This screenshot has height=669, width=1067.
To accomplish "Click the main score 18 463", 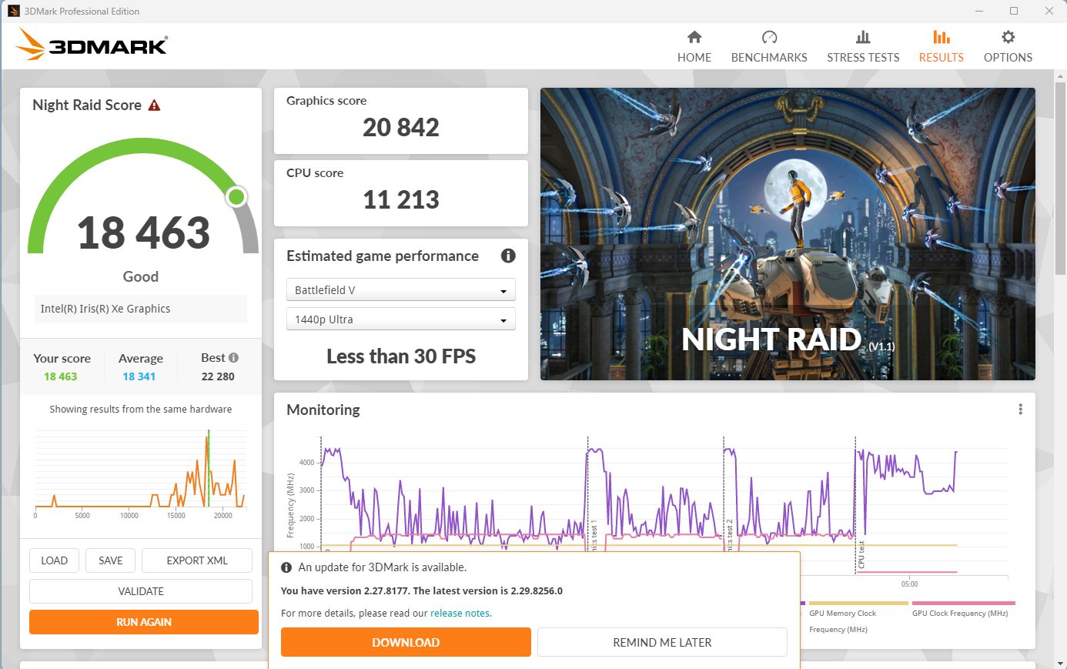I will point(143,232).
